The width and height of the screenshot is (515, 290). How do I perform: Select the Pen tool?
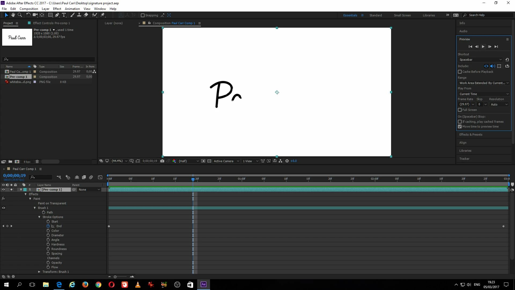tap(57, 15)
